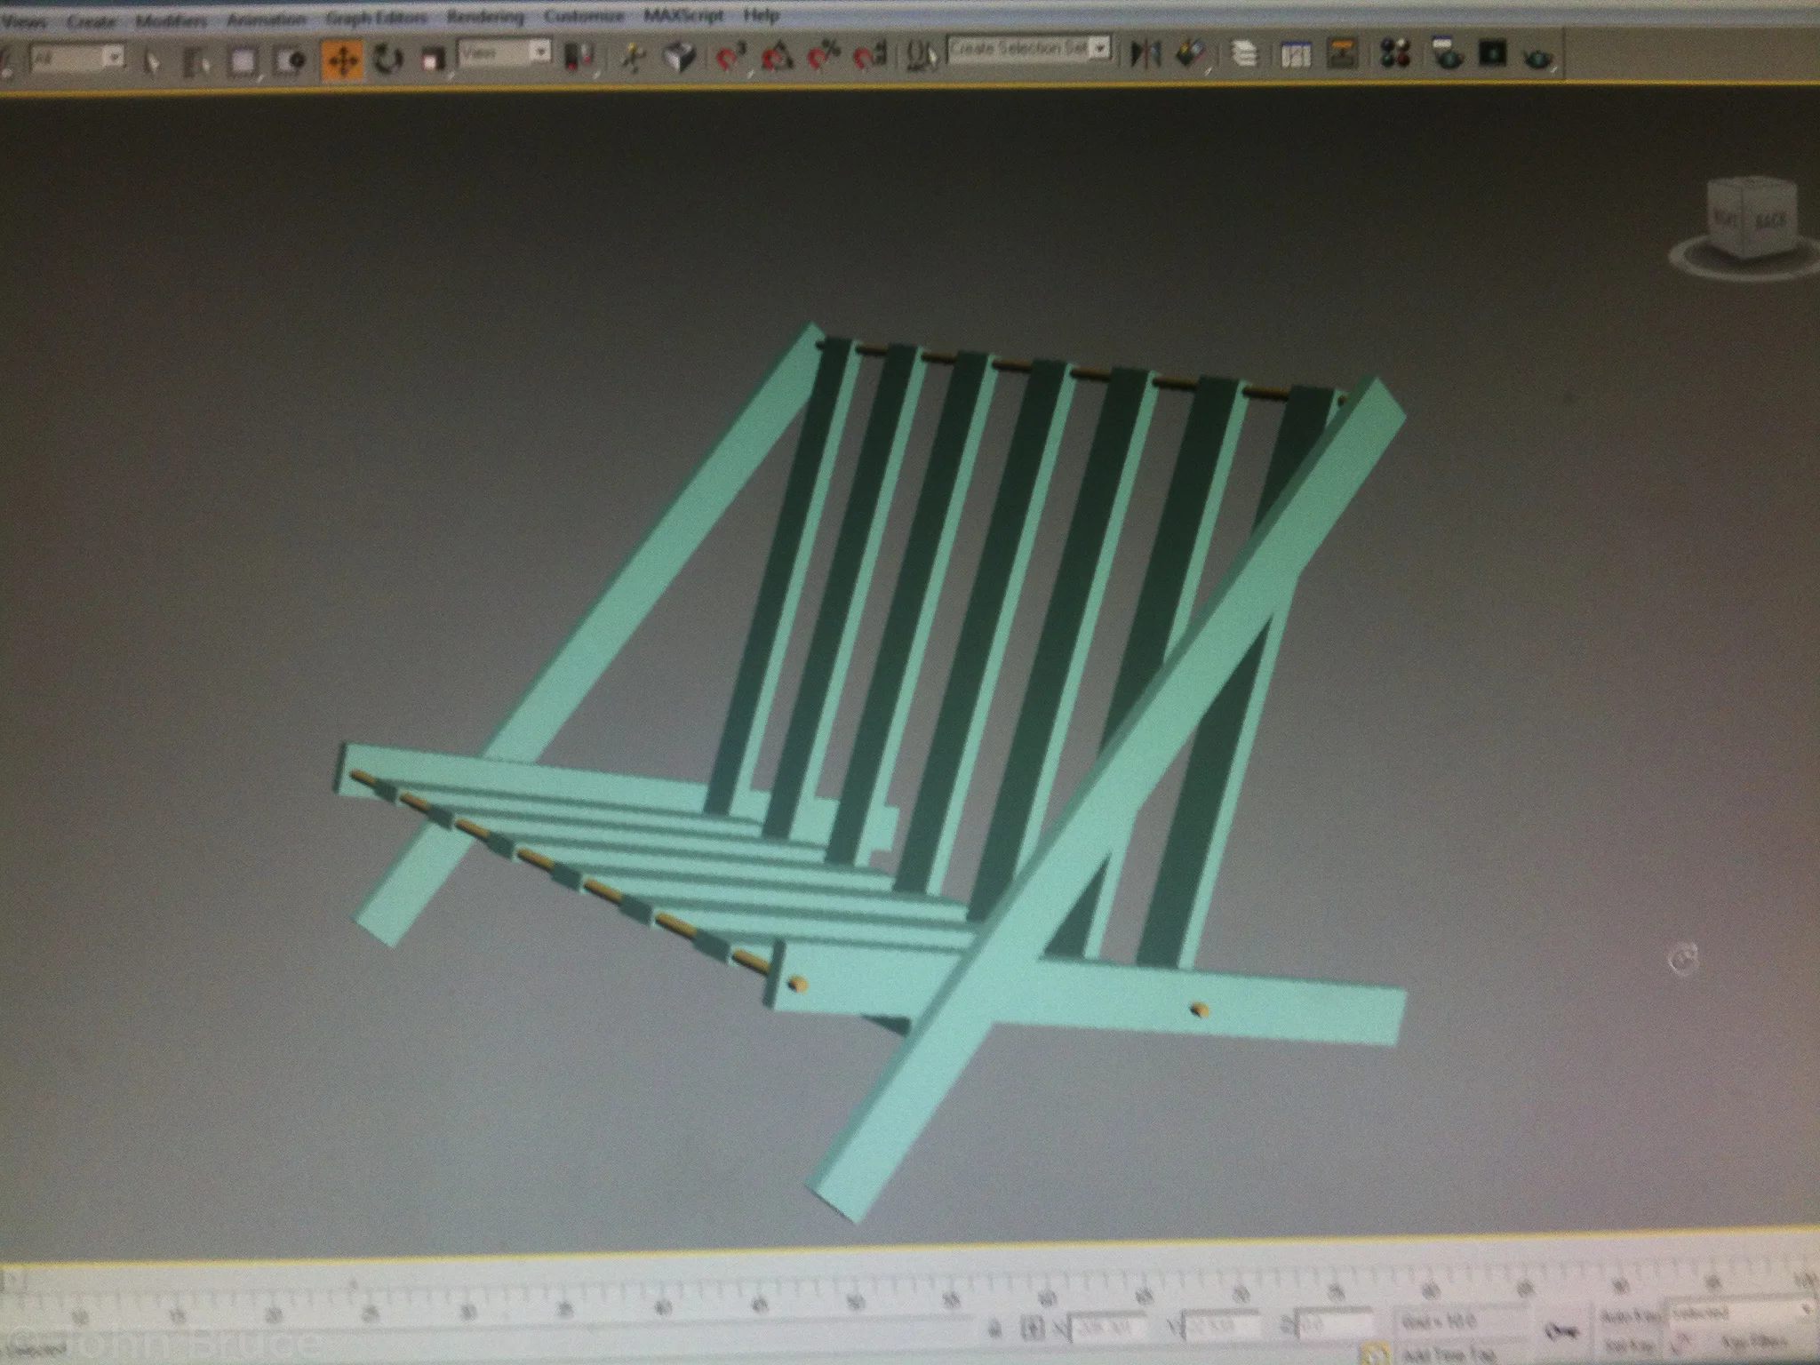Toggle the Angle Snap magnet
The height and width of the screenshot is (1365, 1820).
(778, 59)
